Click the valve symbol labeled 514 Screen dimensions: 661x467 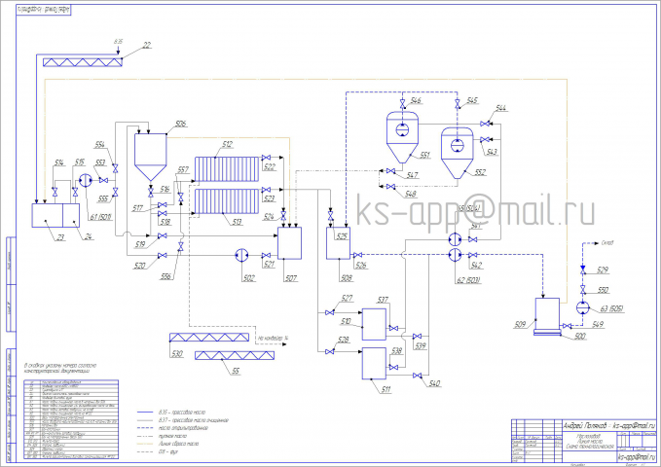coord(55,192)
